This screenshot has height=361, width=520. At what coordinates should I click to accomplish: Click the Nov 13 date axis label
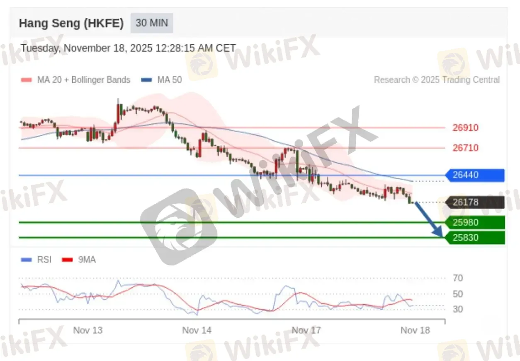tap(87, 330)
